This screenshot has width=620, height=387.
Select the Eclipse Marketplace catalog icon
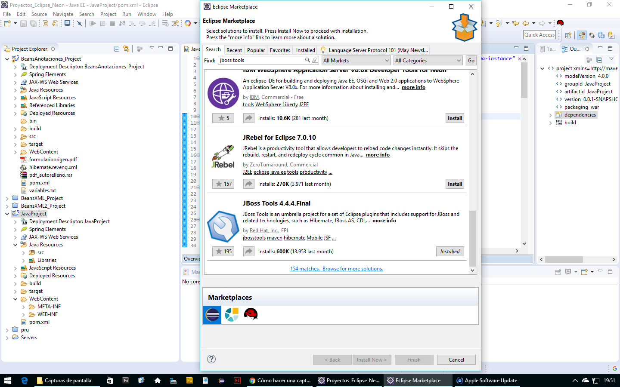point(212,315)
